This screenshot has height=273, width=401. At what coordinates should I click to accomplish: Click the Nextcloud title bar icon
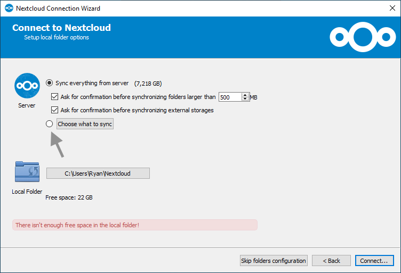pos(9,8)
